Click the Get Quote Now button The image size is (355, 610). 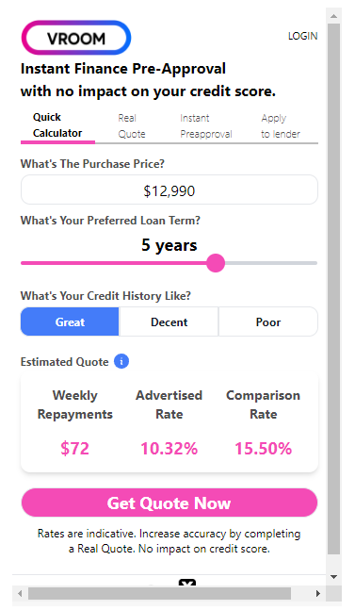click(169, 503)
